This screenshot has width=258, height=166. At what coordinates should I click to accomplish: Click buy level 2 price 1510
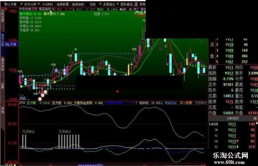(229, 45)
